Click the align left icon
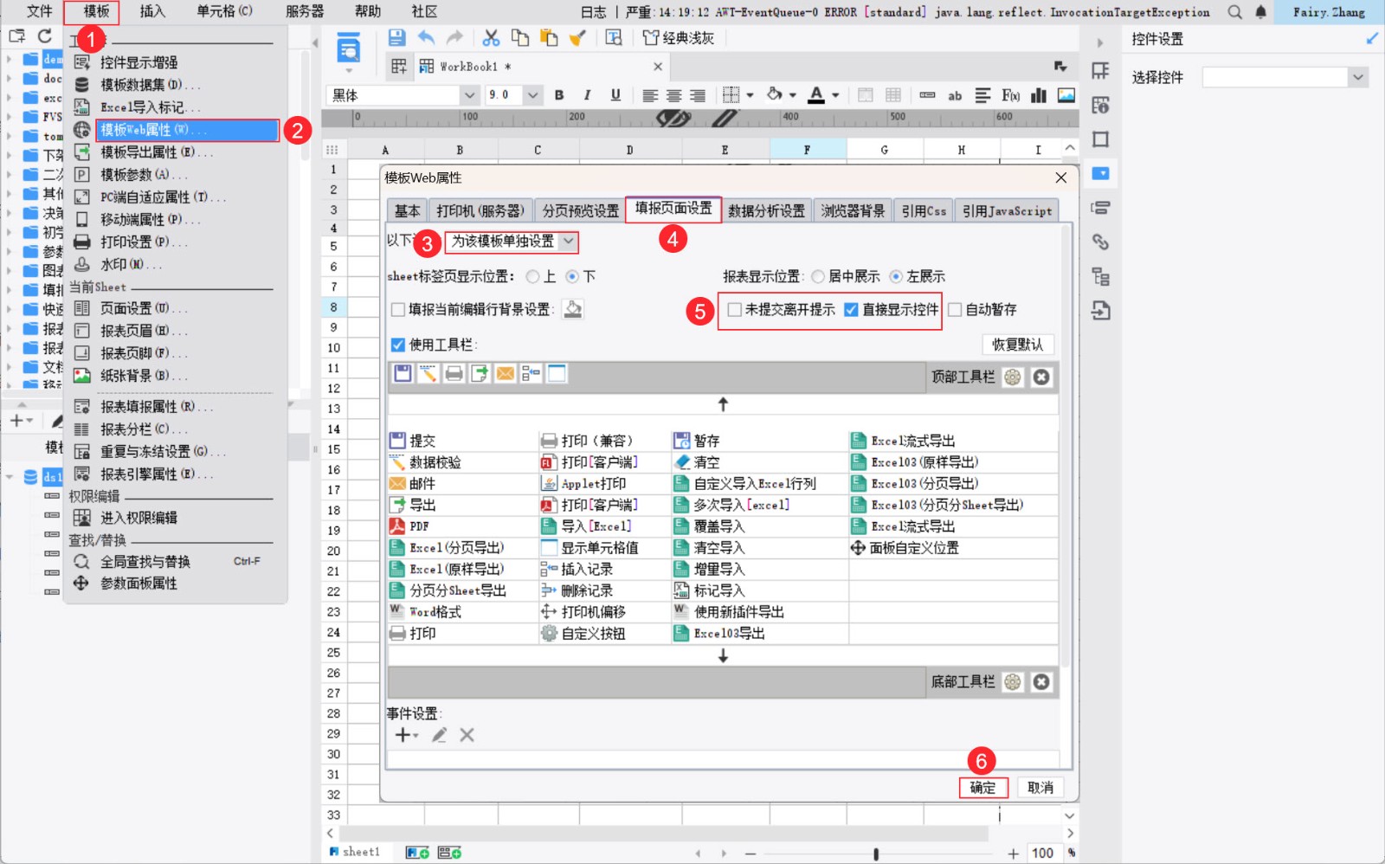The image size is (1385, 864). (x=650, y=95)
